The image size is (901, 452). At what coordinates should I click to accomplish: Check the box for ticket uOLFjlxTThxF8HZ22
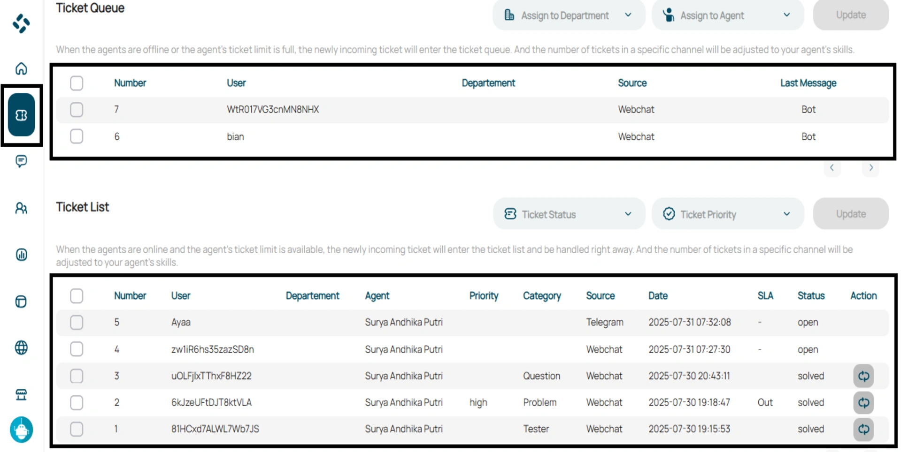(x=77, y=376)
